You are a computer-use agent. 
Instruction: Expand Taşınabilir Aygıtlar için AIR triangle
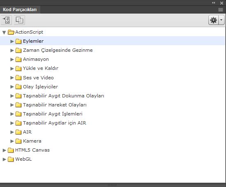click(12, 123)
